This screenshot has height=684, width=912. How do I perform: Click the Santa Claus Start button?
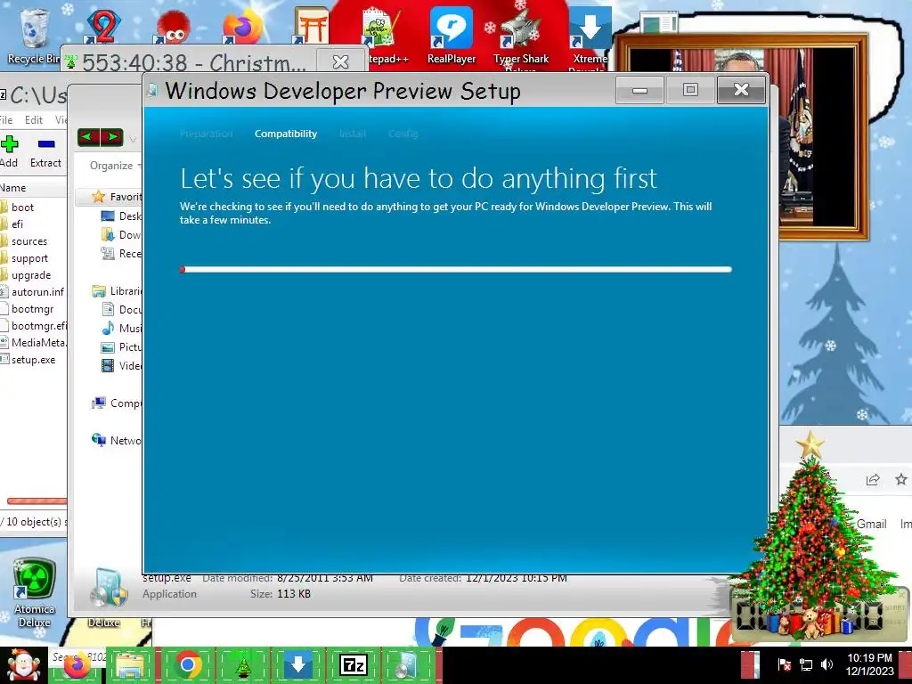(x=23, y=665)
